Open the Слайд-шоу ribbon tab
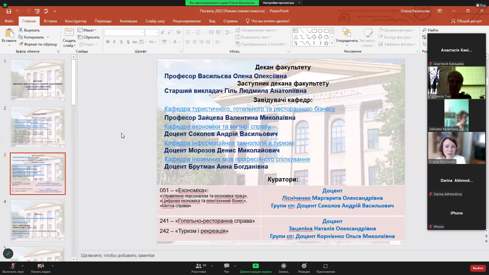489x275 pixels. 155,21
